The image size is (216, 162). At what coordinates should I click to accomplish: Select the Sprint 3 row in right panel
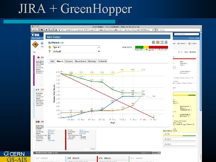[179, 145]
